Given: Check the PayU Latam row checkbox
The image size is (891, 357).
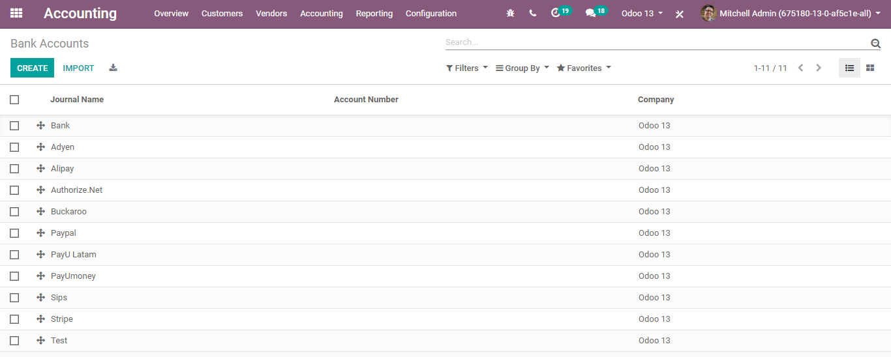Looking at the screenshot, I should (14, 255).
